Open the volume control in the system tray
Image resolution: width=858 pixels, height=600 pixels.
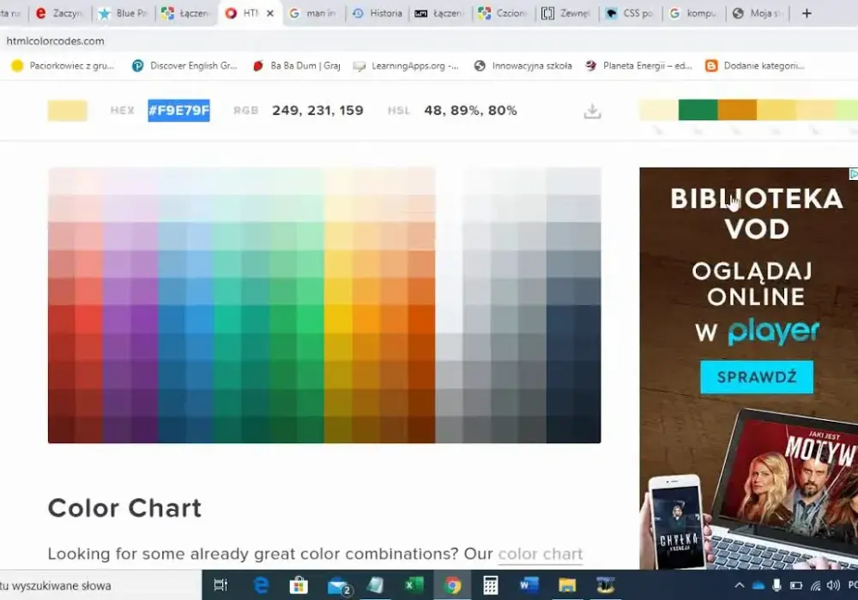coord(833,585)
